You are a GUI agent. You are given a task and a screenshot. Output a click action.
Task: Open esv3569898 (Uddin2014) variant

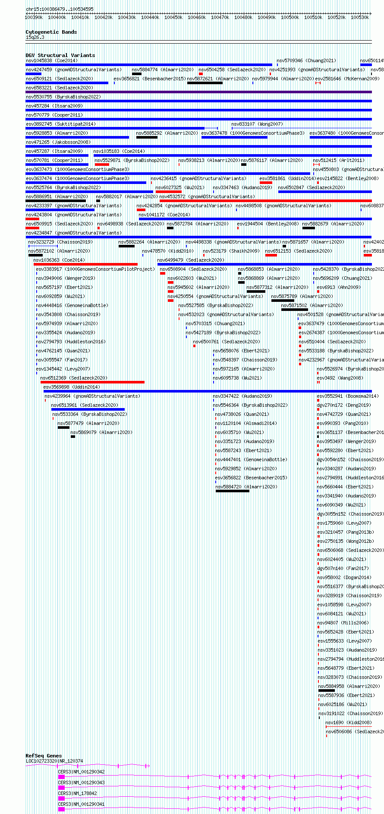(72, 387)
